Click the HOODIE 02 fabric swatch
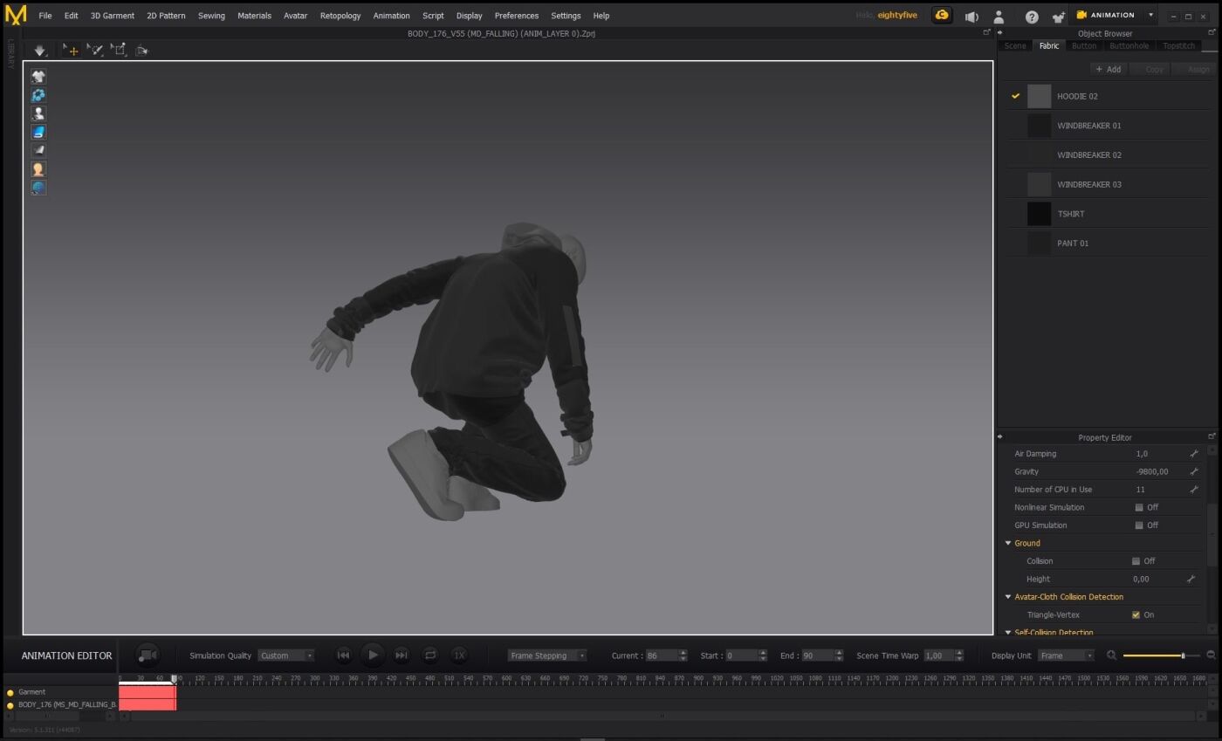 tap(1039, 96)
